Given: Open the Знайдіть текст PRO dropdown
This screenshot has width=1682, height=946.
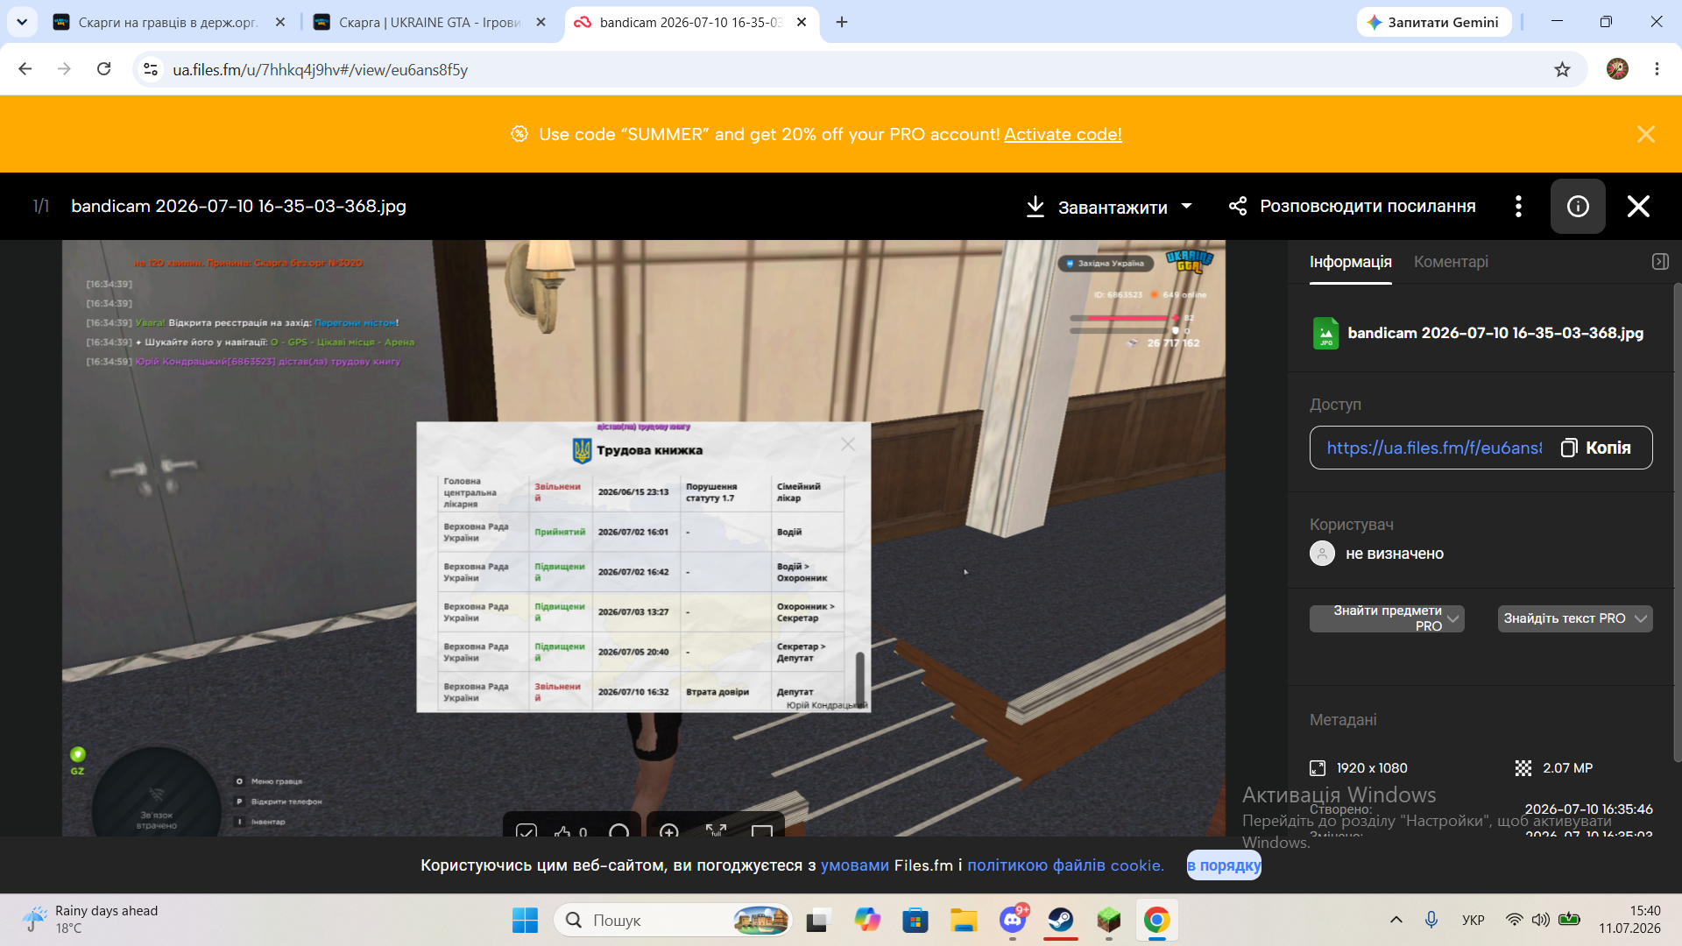Looking at the screenshot, I should 1575,618.
